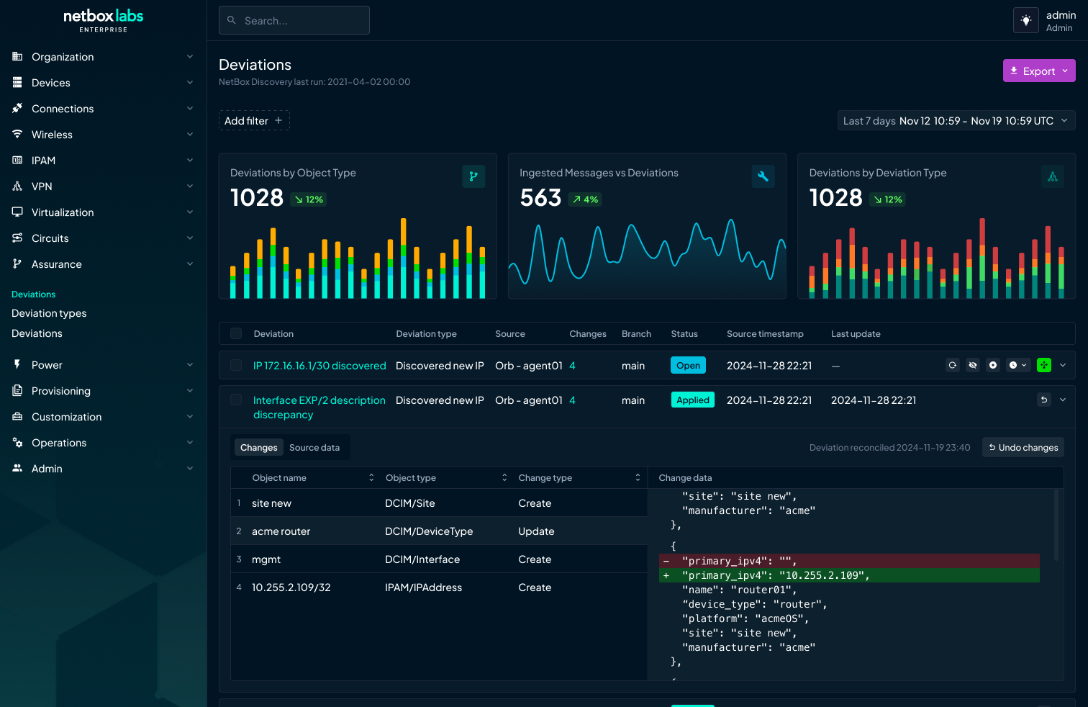
Task: Click branch icon on Deviations by Object Type card
Action: coord(473,176)
